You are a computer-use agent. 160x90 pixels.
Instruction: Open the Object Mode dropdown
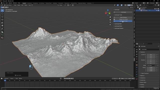click(x=8, y=5)
